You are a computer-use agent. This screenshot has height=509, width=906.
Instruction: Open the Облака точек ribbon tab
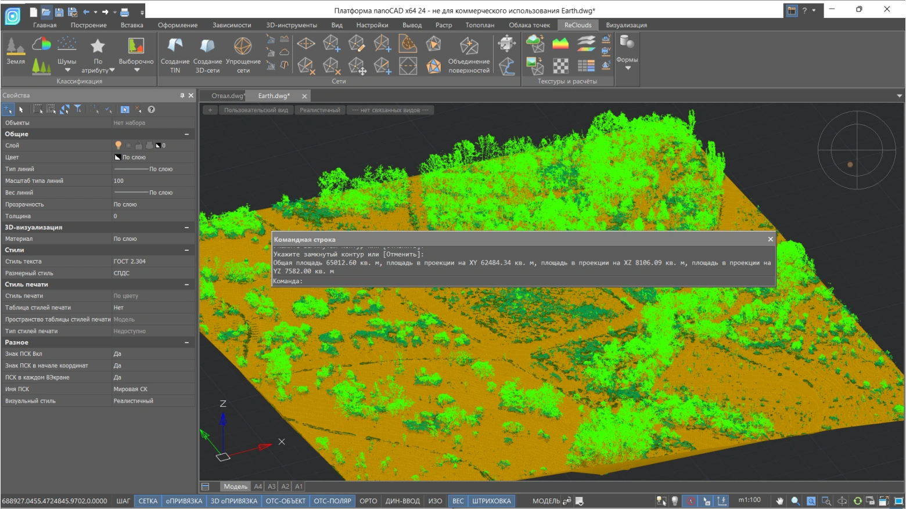(x=529, y=25)
